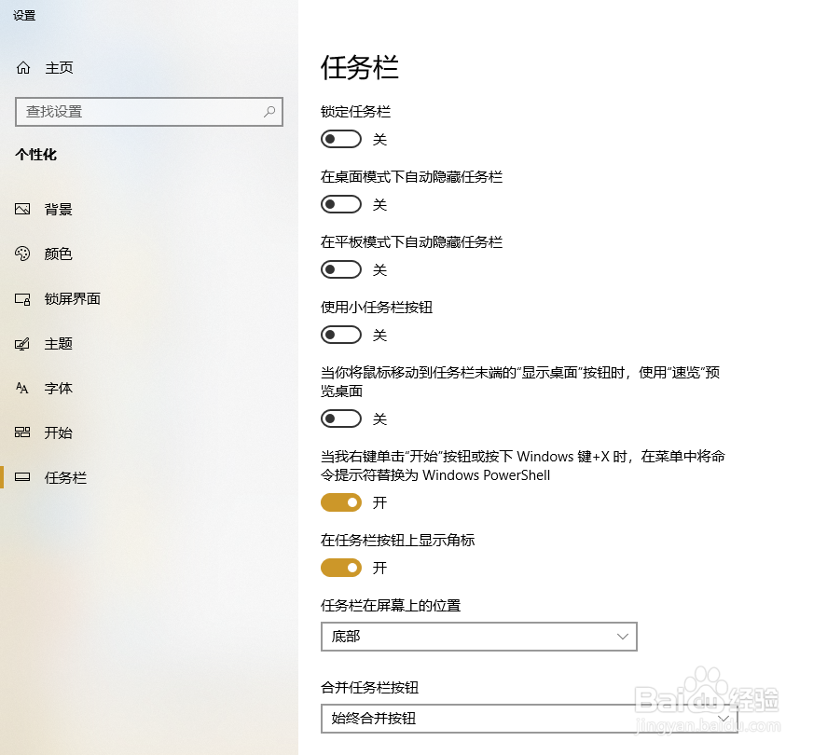The height and width of the screenshot is (755, 827).
Task: Open the 开始 settings page
Action: pyautogui.click(x=58, y=432)
